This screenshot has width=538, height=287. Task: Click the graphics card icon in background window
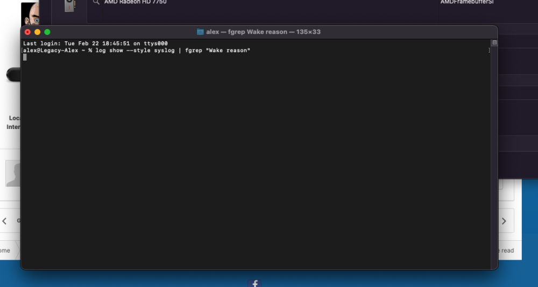click(x=69, y=5)
